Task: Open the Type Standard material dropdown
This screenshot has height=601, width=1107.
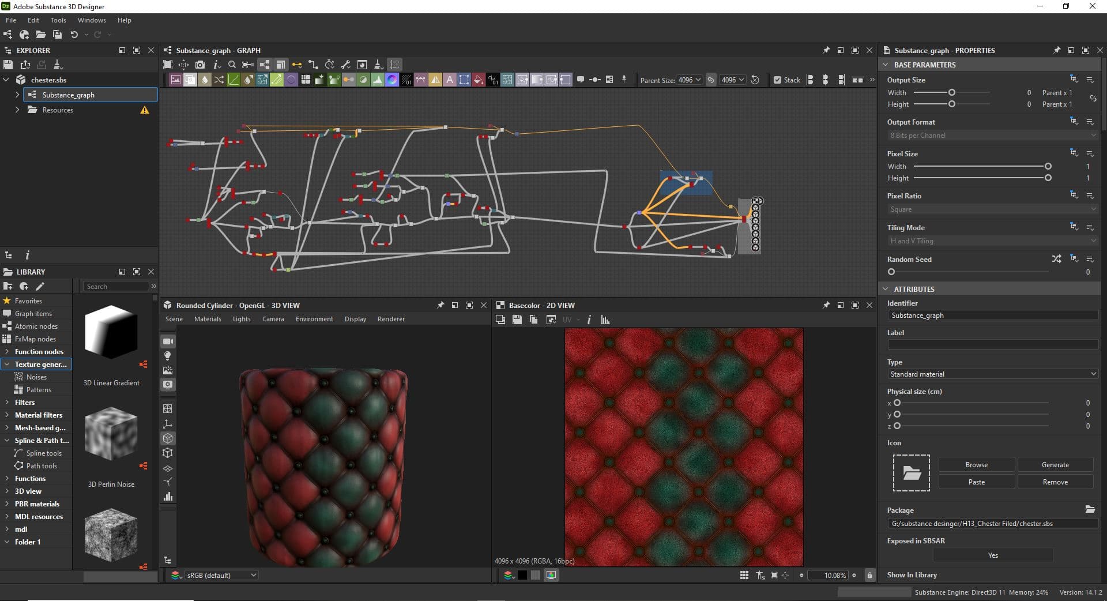Action: click(992, 374)
